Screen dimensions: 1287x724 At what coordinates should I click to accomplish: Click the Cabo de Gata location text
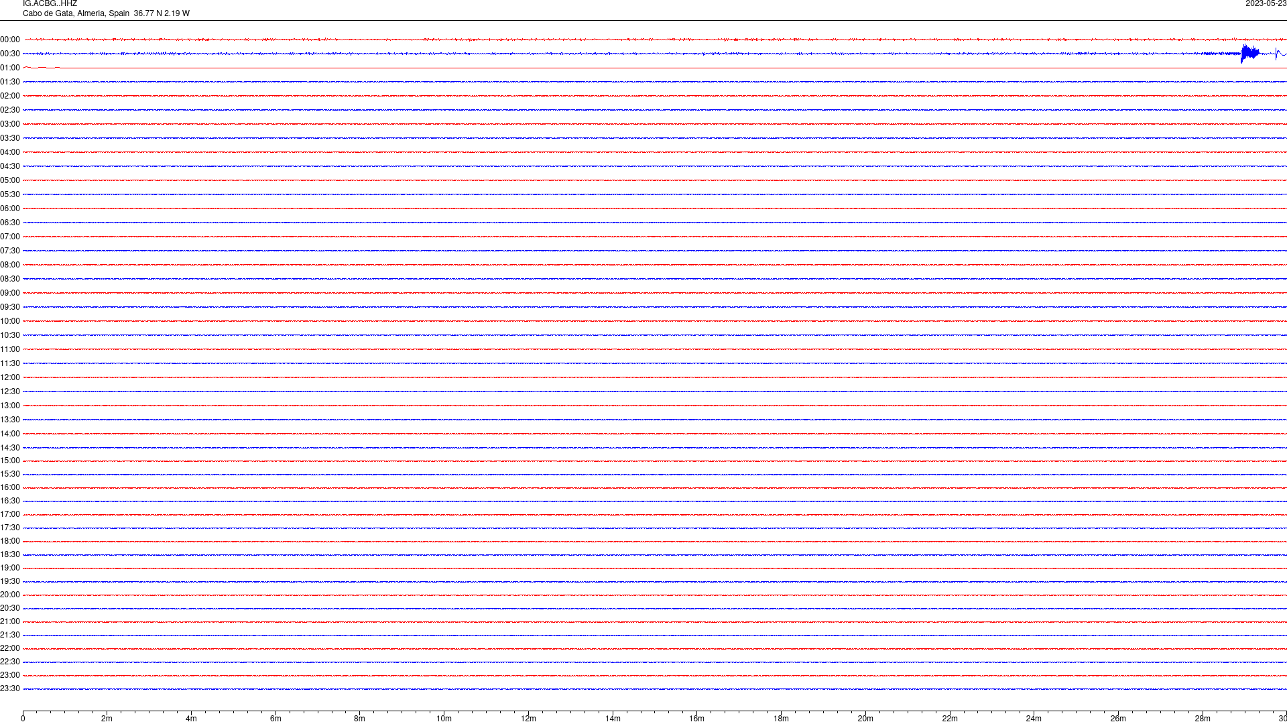(x=106, y=13)
